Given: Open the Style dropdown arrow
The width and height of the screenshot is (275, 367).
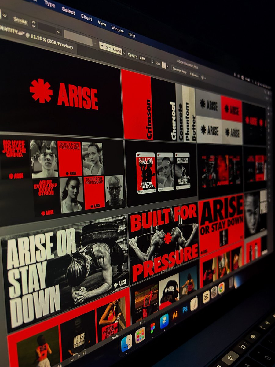Looking at the screenshot, I should [x=168, y=66].
